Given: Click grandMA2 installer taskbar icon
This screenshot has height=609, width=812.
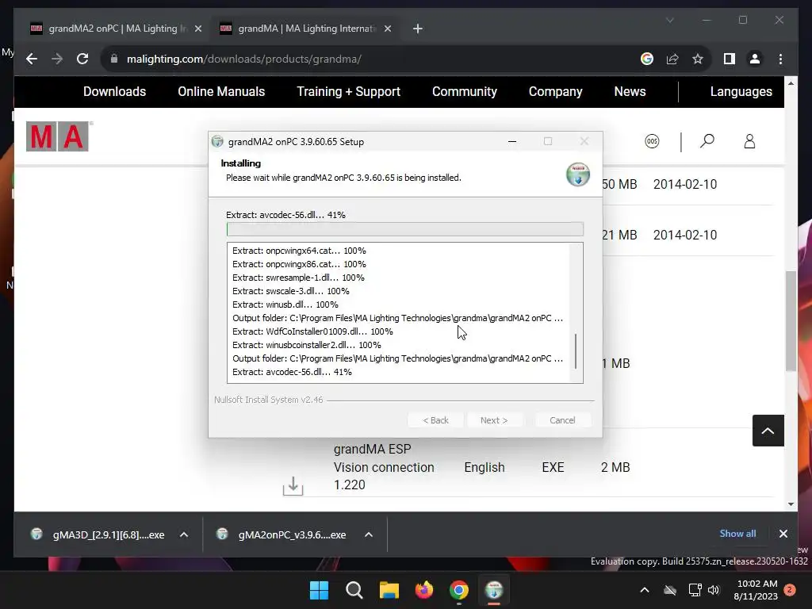Looking at the screenshot, I should click(x=494, y=590).
